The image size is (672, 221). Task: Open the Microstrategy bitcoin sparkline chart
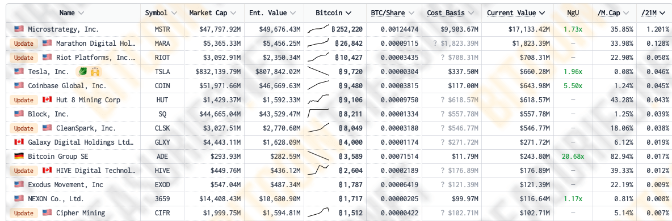(x=318, y=29)
